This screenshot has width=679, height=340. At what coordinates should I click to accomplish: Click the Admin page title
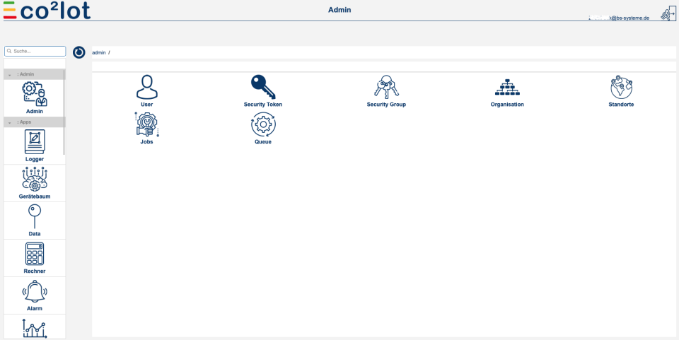coord(339,10)
